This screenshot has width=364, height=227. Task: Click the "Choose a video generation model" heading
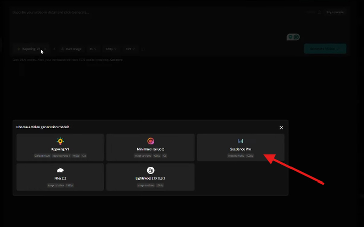[43, 127]
